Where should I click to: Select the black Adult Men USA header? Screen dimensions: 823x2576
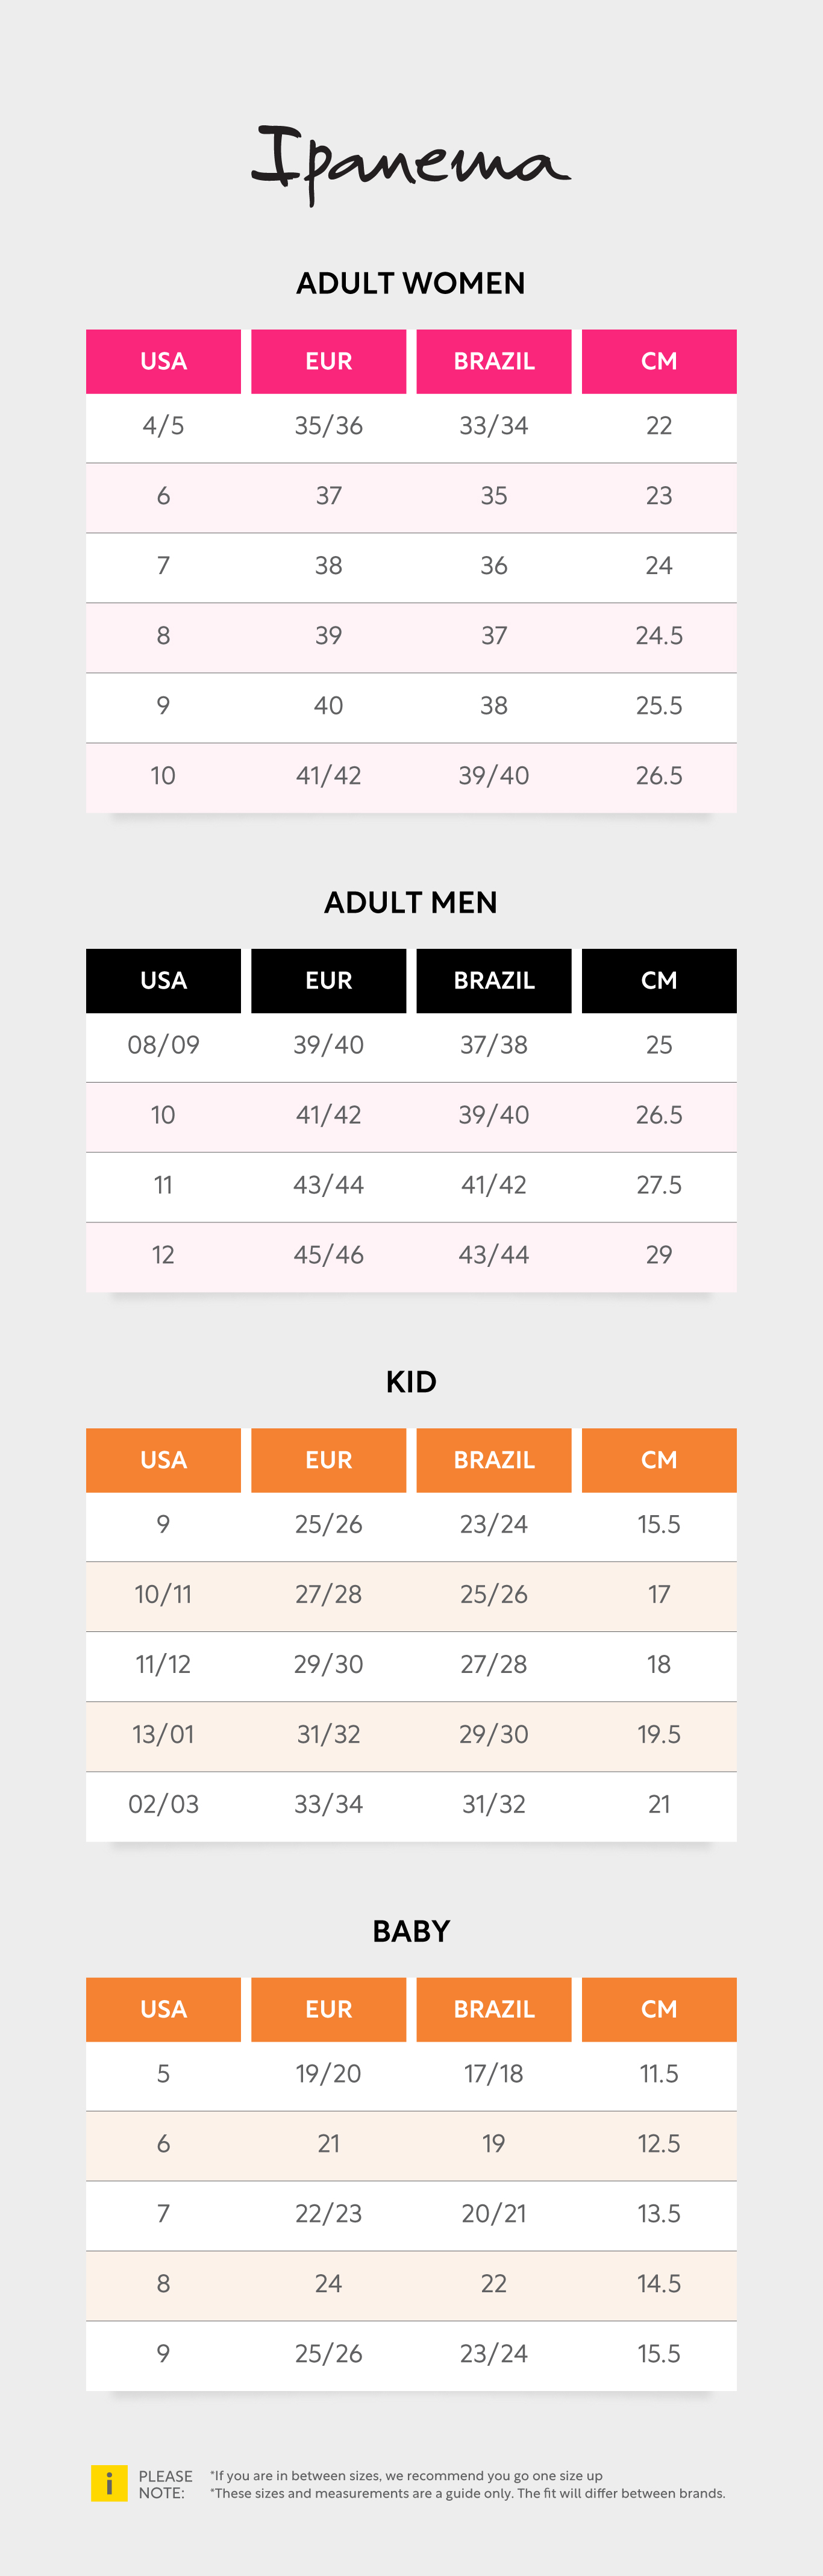point(163,980)
